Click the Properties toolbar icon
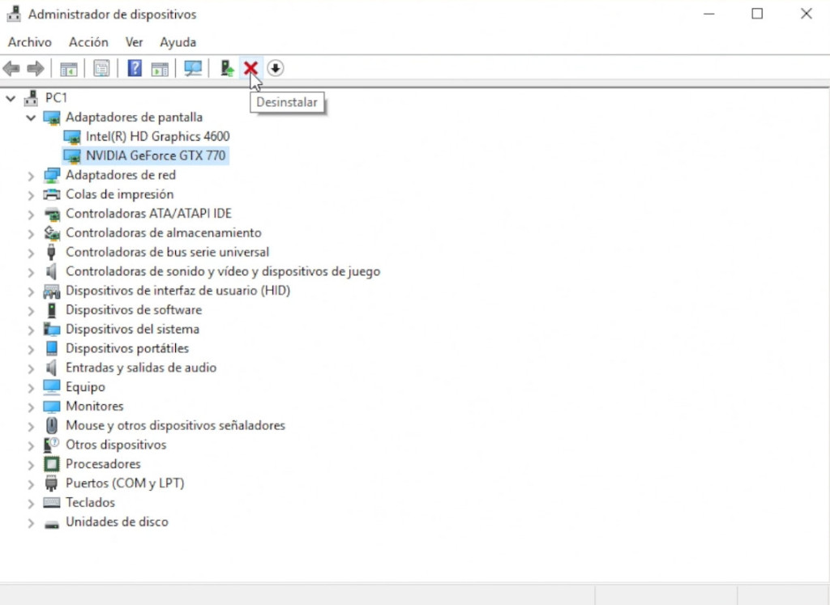This screenshot has width=830, height=605. (x=101, y=68)
